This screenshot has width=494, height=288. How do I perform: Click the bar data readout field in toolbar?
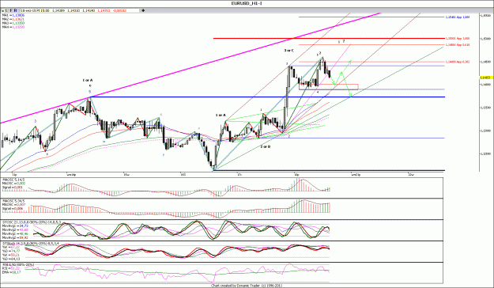pyautogui.click(x=80, y=11)
